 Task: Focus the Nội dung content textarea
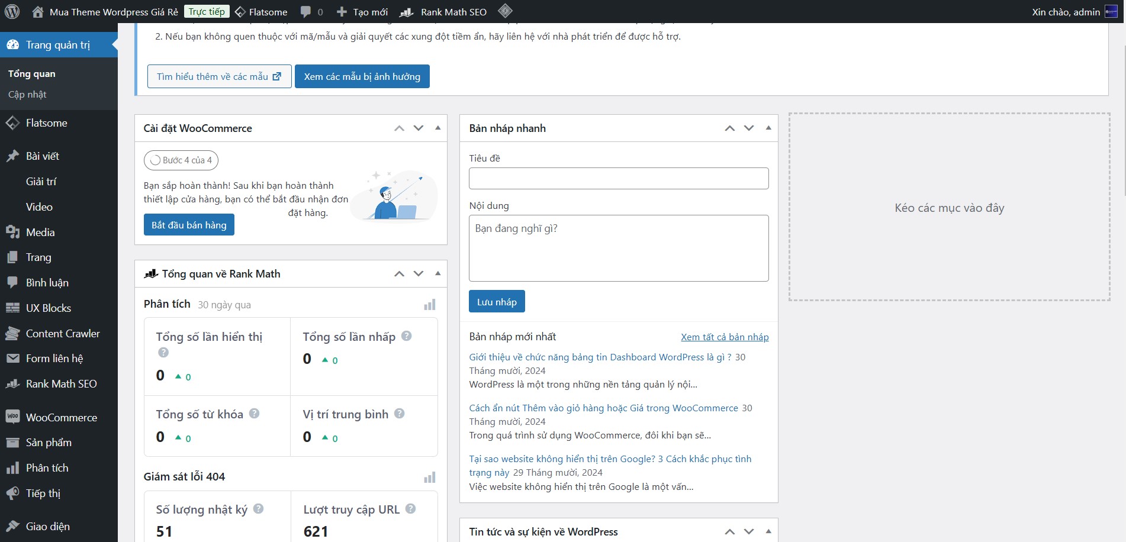tap(619, 248)
